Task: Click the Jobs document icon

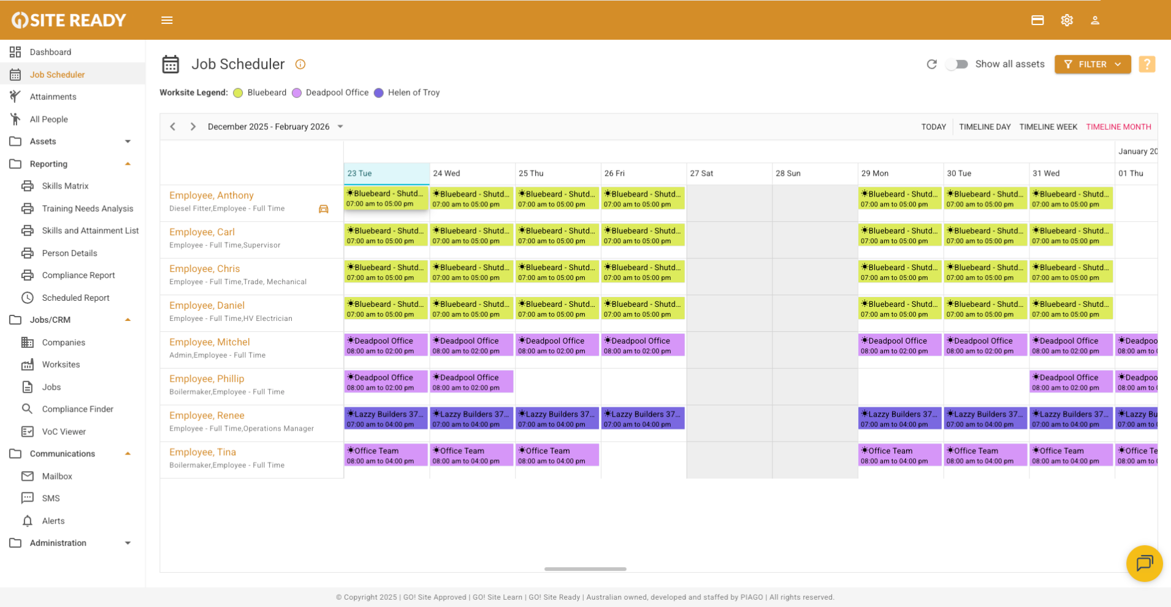Action: 28,387
